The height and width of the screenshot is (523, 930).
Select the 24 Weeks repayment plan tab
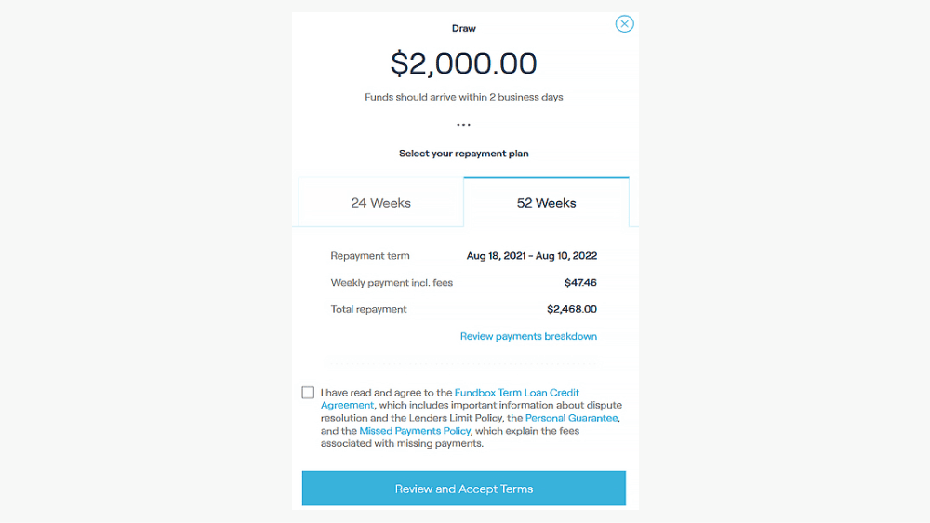pyautogui.click(x=380, y=203)
